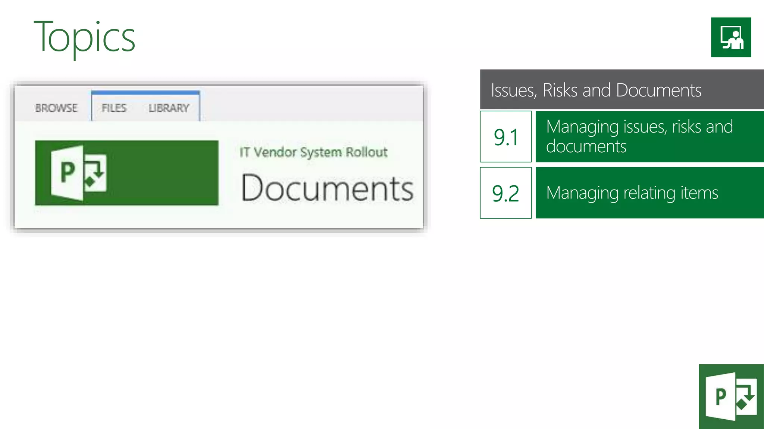The height and width of the screenshot is (429, 764).
Task: Open Managing issues, risks and documents topic
Action: 650,137
